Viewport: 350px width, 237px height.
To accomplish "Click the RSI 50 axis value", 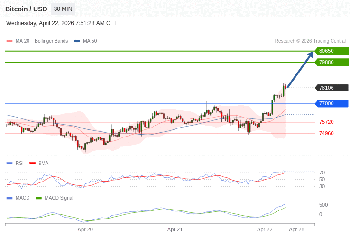I will [x=322, y=180].
